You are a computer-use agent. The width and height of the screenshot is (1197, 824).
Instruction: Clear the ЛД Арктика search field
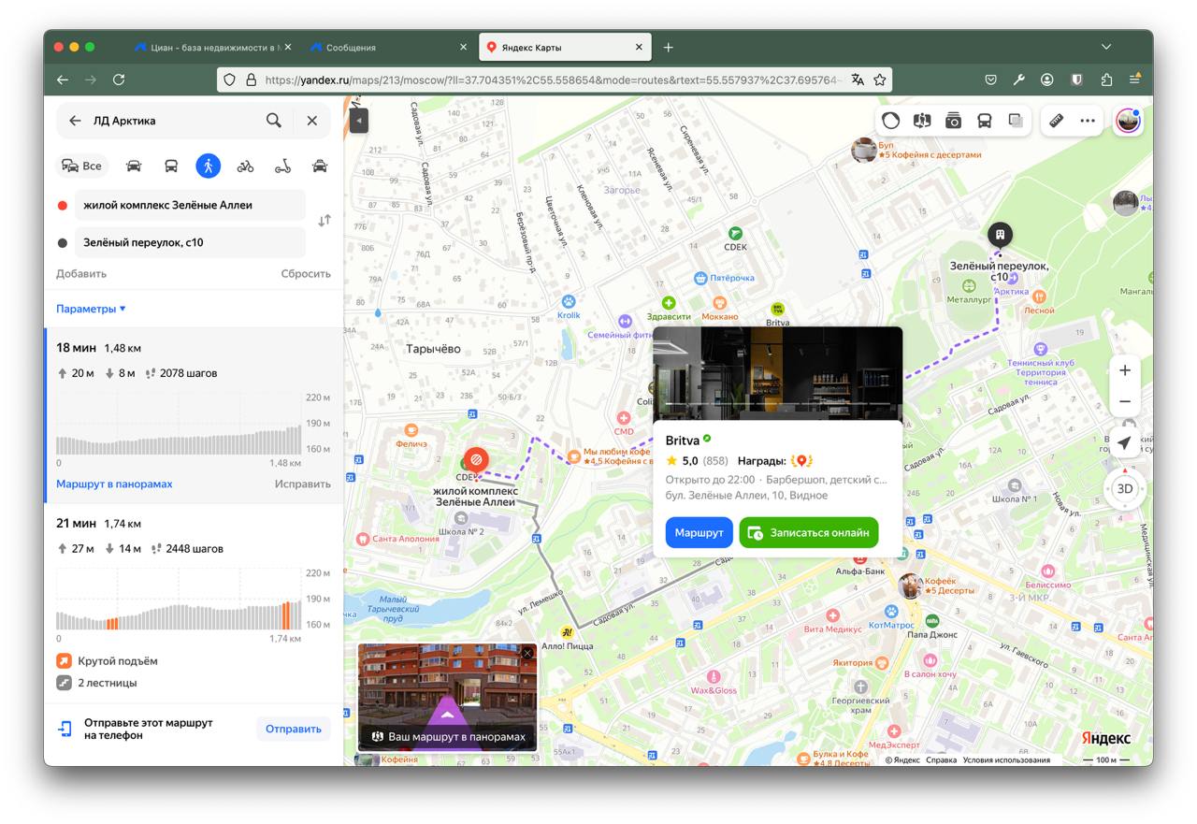(312, 121)
